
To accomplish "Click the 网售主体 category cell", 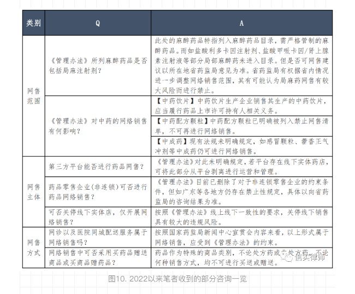I will point(34,192).
